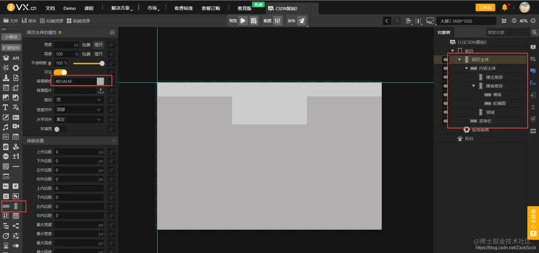The width and height of the screenshot is (539, 253).
Task: Click the 发布 paper plane icon
Action: [x=302, y=20]
